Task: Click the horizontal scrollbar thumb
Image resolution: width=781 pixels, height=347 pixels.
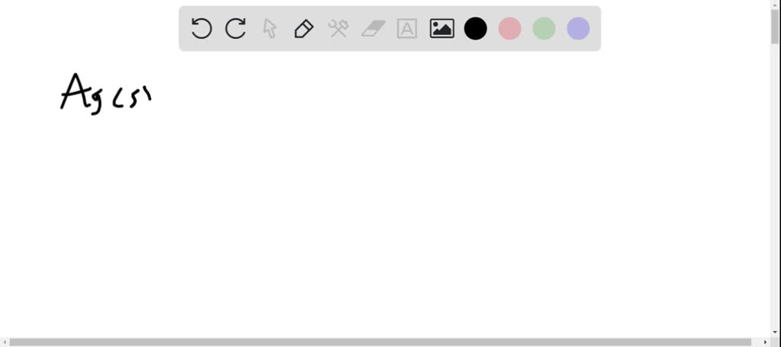Action: pyautogui.click(x=381, y=342)
